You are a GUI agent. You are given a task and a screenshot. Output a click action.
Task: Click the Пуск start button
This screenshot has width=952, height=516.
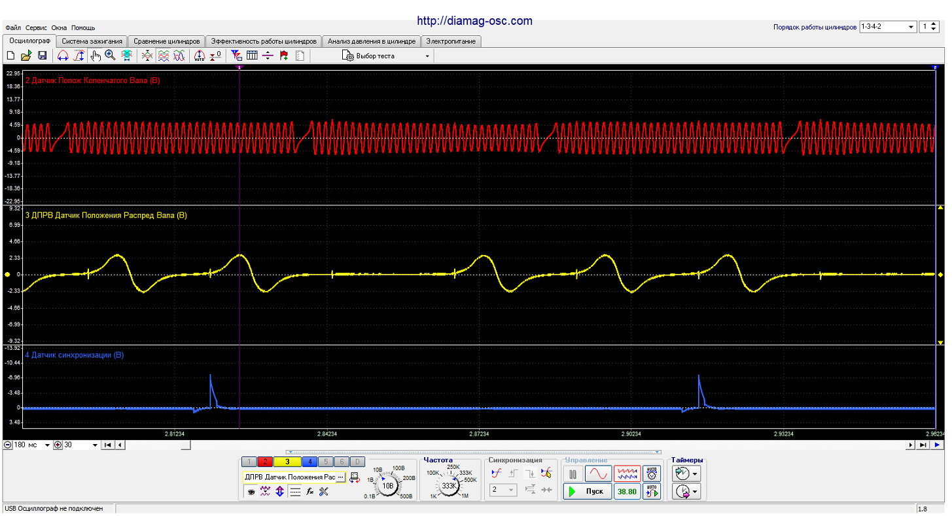pyautogui.click(x=588, y=491)
